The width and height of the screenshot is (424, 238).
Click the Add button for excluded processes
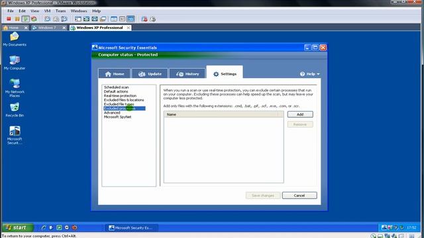click(300, 114)
